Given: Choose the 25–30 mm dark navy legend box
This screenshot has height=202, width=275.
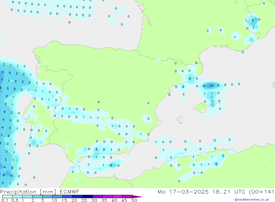Looking at the screenshot, I should click(87, 196).
